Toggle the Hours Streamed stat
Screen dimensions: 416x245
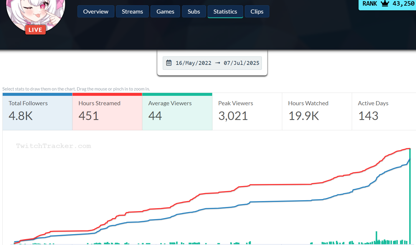(x=107, y=111)
